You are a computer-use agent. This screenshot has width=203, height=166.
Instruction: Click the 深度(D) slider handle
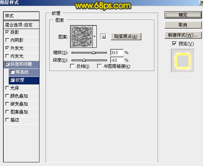point(84,60)
